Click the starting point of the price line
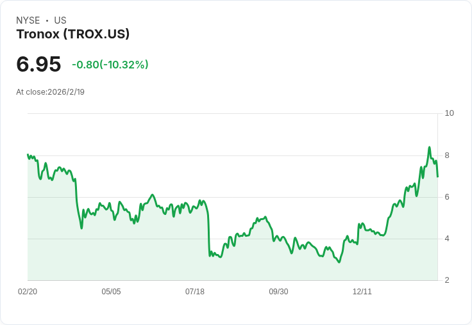The image size is (472, 325). [x=28, y=154]
